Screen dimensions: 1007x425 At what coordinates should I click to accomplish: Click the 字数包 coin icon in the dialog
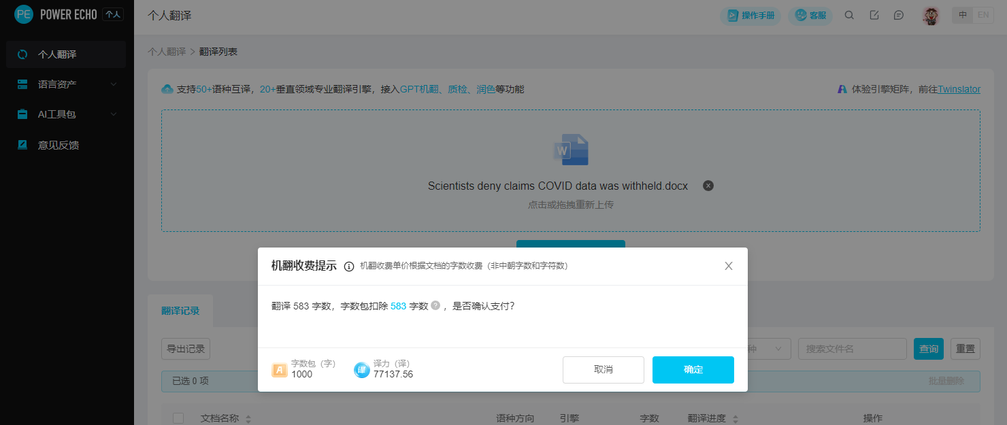pos(280,370)
